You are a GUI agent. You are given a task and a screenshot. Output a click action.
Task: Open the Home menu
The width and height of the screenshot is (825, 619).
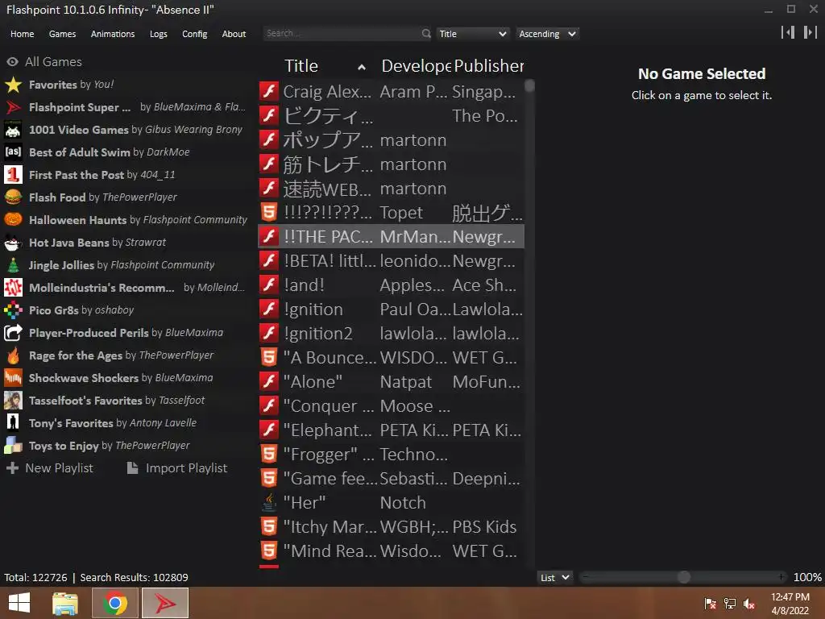tap(22, 34)
